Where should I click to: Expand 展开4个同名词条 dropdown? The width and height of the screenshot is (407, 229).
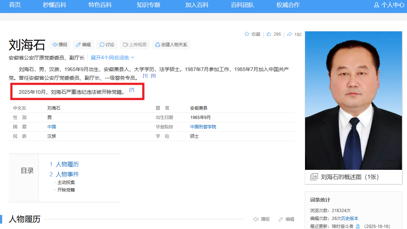tap(112, 58)
